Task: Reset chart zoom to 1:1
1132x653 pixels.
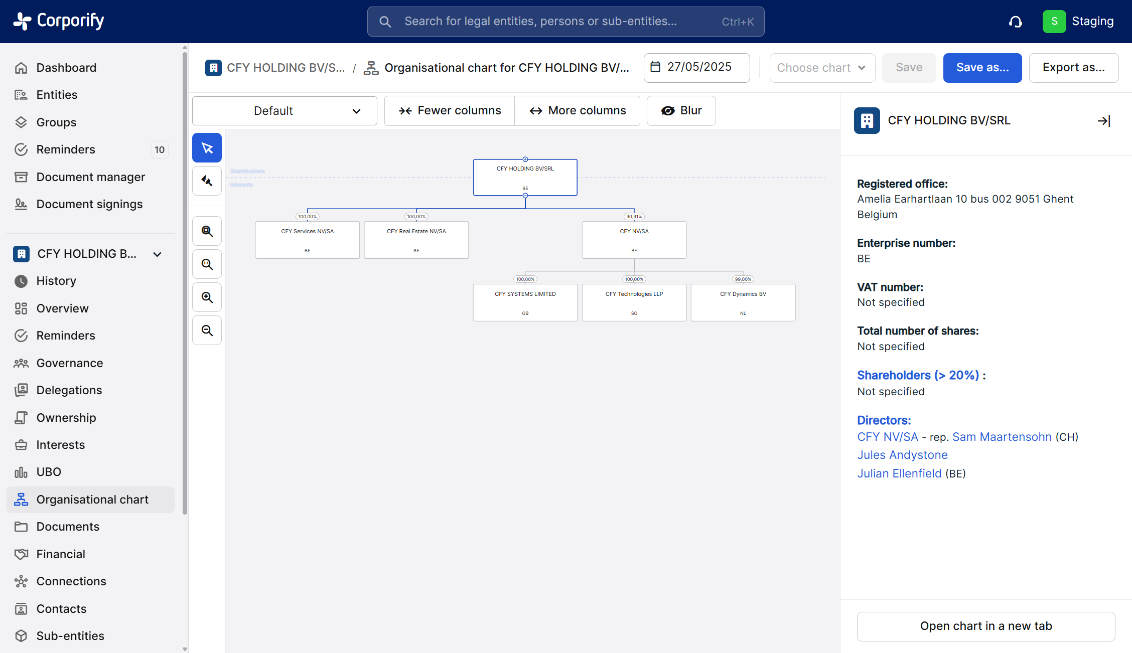Action: point(207,264)
